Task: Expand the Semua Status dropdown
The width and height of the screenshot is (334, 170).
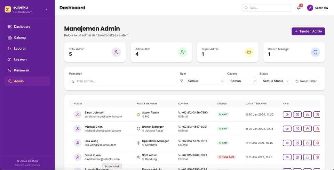Action: (x=274, y=81)
